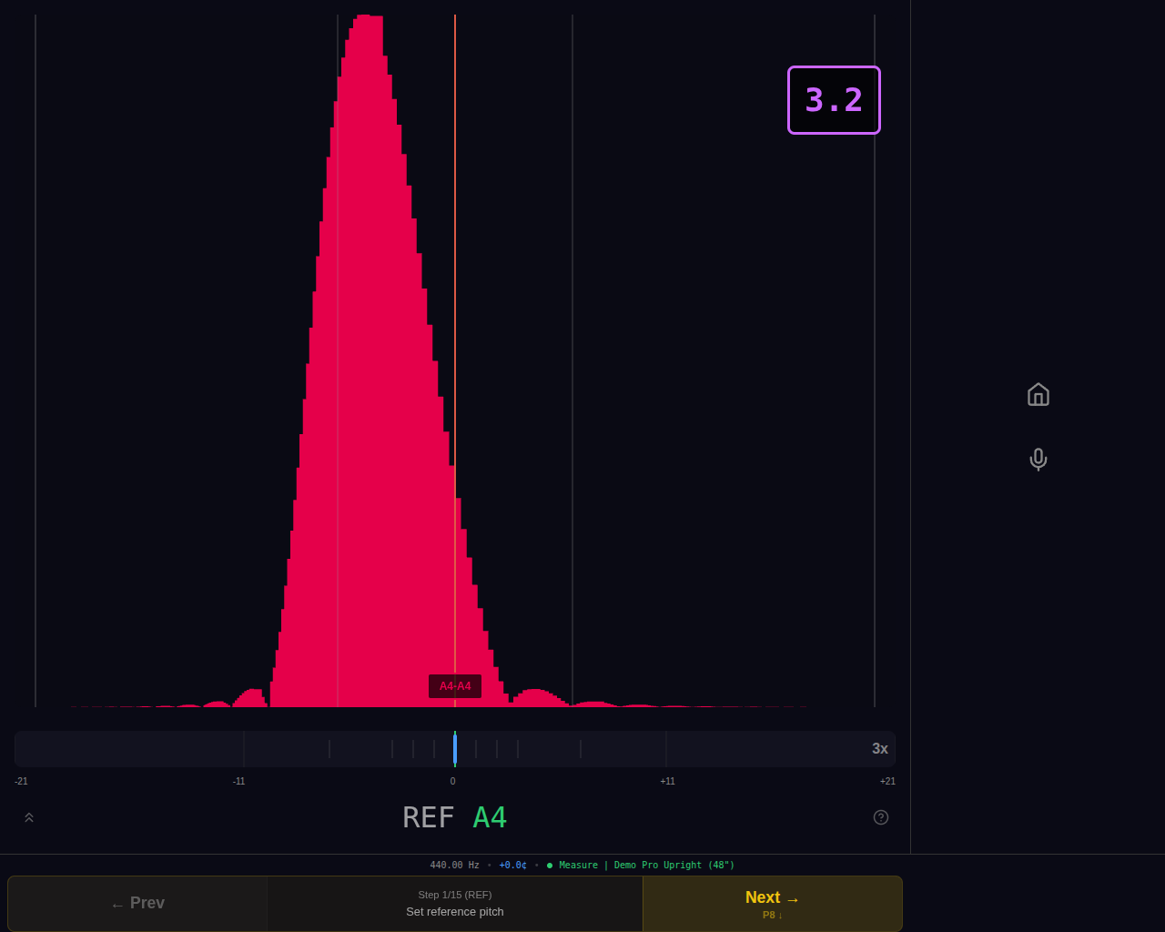
Task: Toggle the REF A4 pitch display
Action: 453,817
